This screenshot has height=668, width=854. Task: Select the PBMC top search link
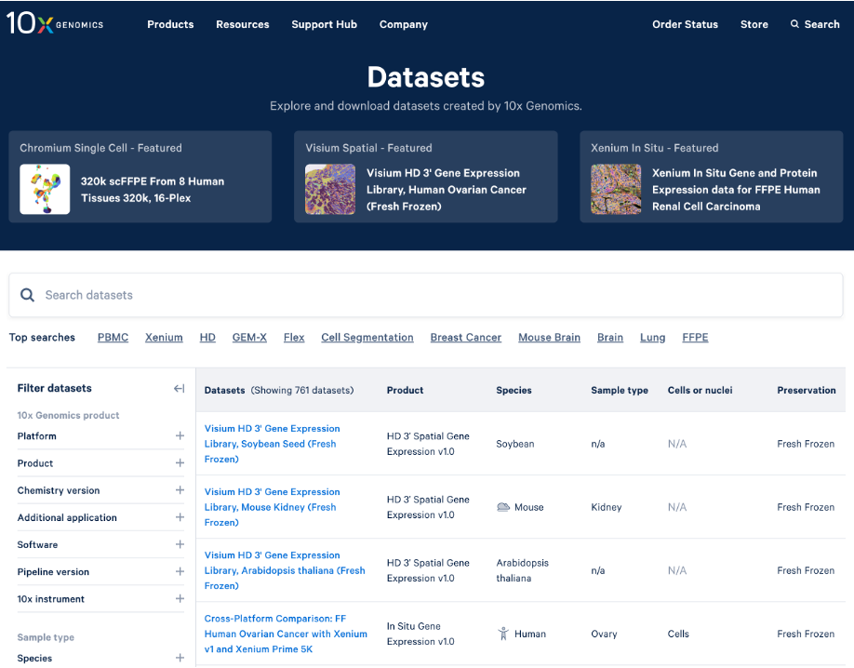(113, 338)
